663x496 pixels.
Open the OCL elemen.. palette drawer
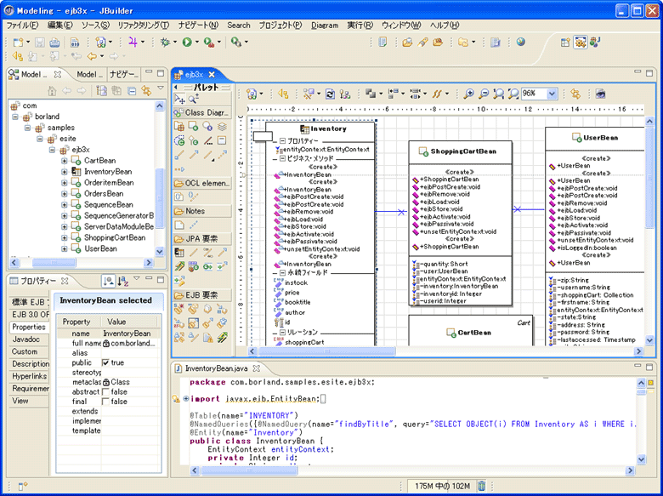coord(202,183)
